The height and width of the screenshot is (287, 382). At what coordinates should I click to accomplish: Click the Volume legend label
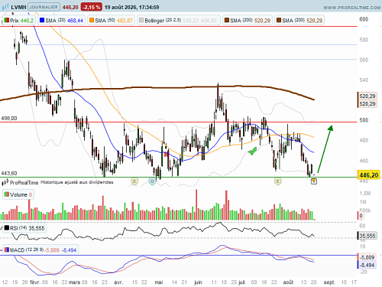click(18, 194)
